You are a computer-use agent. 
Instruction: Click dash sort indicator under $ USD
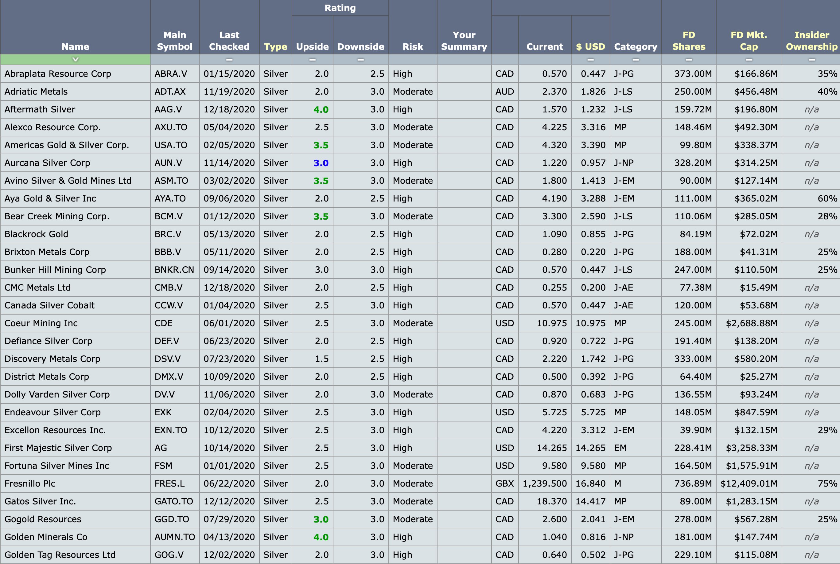[x=590, y=60]
